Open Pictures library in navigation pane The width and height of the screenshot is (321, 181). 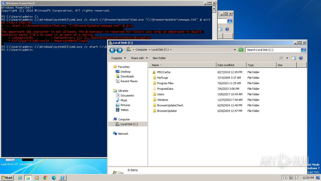(x=125, y=105)
